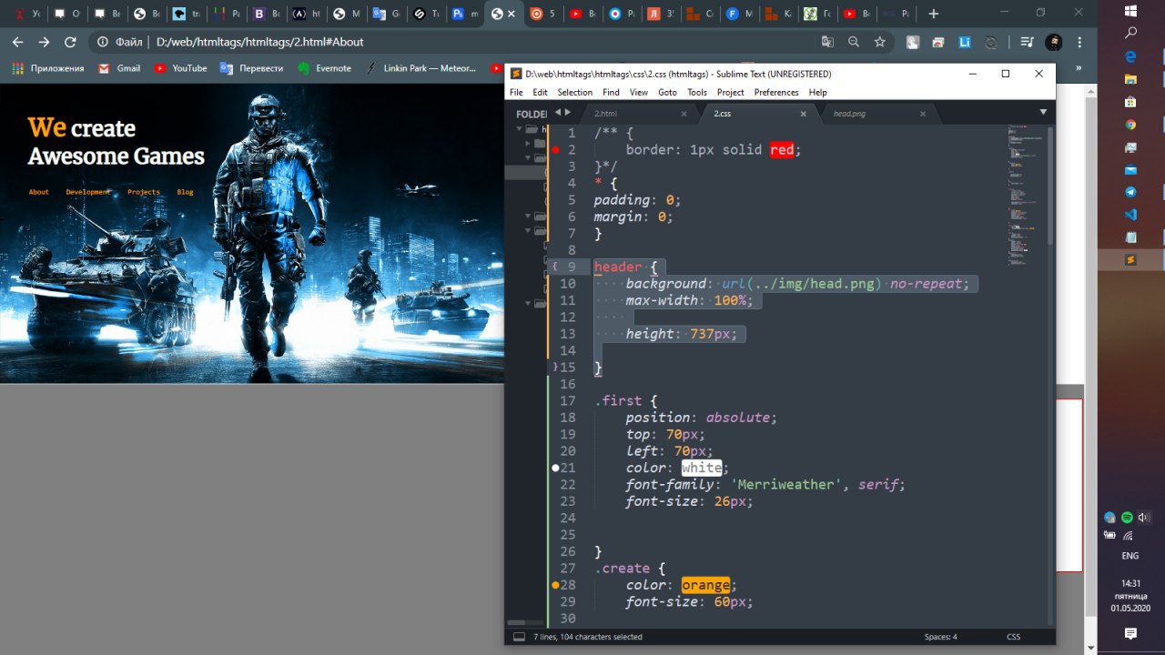Screen dimensions: 1165x655
Task: Open Microsoft Edge from taskbar
Action: 1131,56
